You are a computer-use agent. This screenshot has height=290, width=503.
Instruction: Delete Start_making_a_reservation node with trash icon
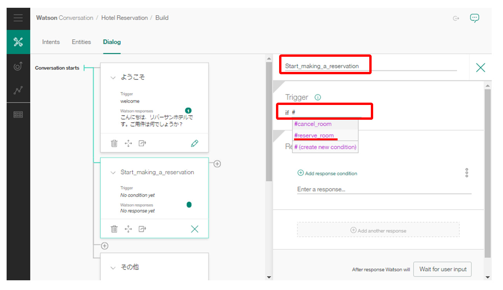[114, 229]
